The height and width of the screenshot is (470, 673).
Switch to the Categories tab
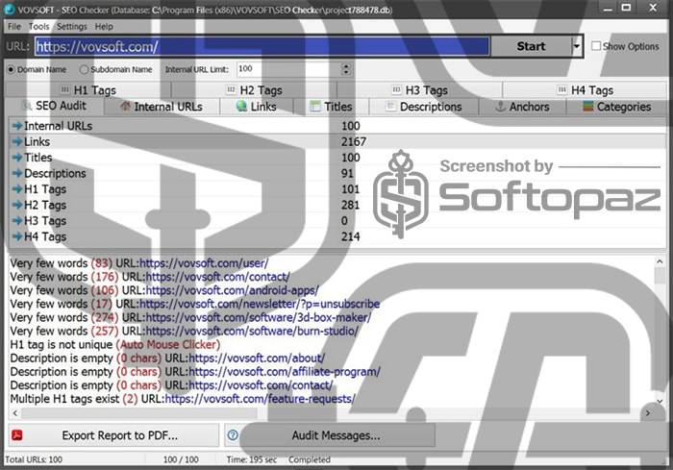(x=617, y=107)
